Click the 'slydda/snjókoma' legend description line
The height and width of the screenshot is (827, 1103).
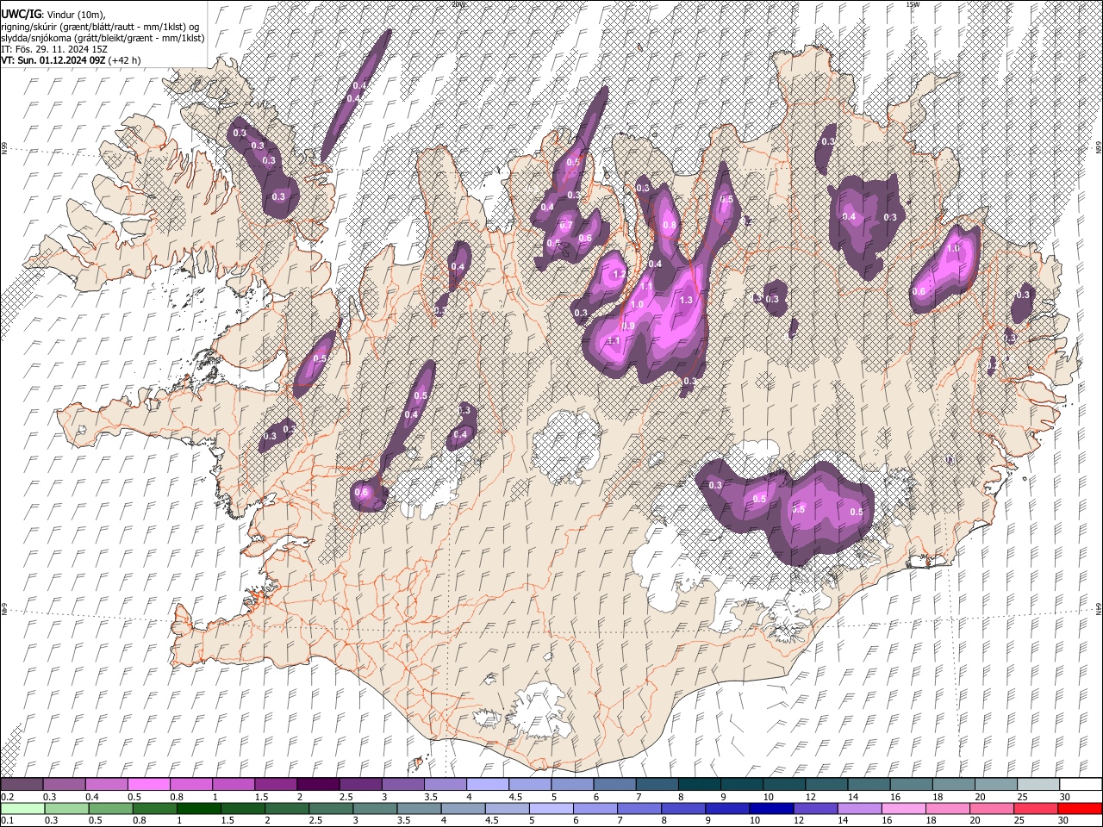coord(103,38)
